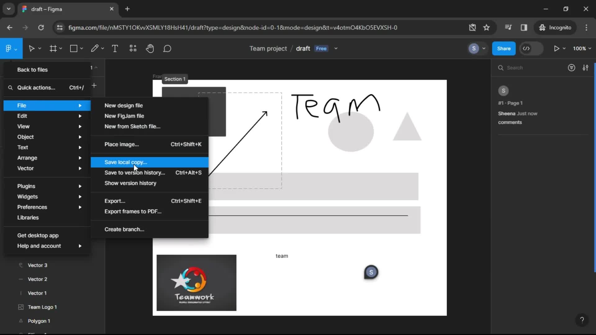The image size is (596, 335).
Task: Toggle Dev Mode switch
Action: [531, 48]
